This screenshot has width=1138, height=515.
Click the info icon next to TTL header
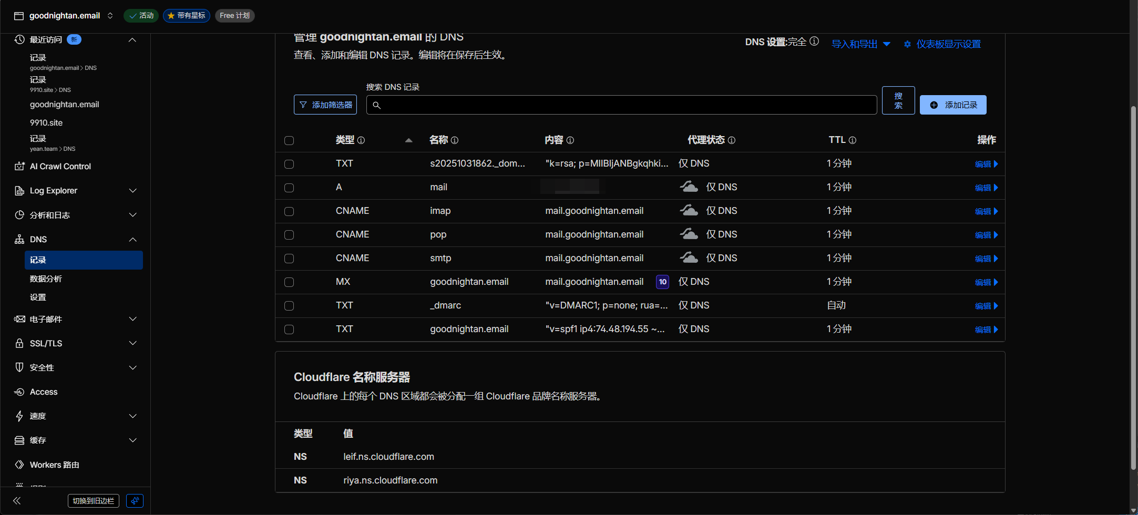pos(853,140)
